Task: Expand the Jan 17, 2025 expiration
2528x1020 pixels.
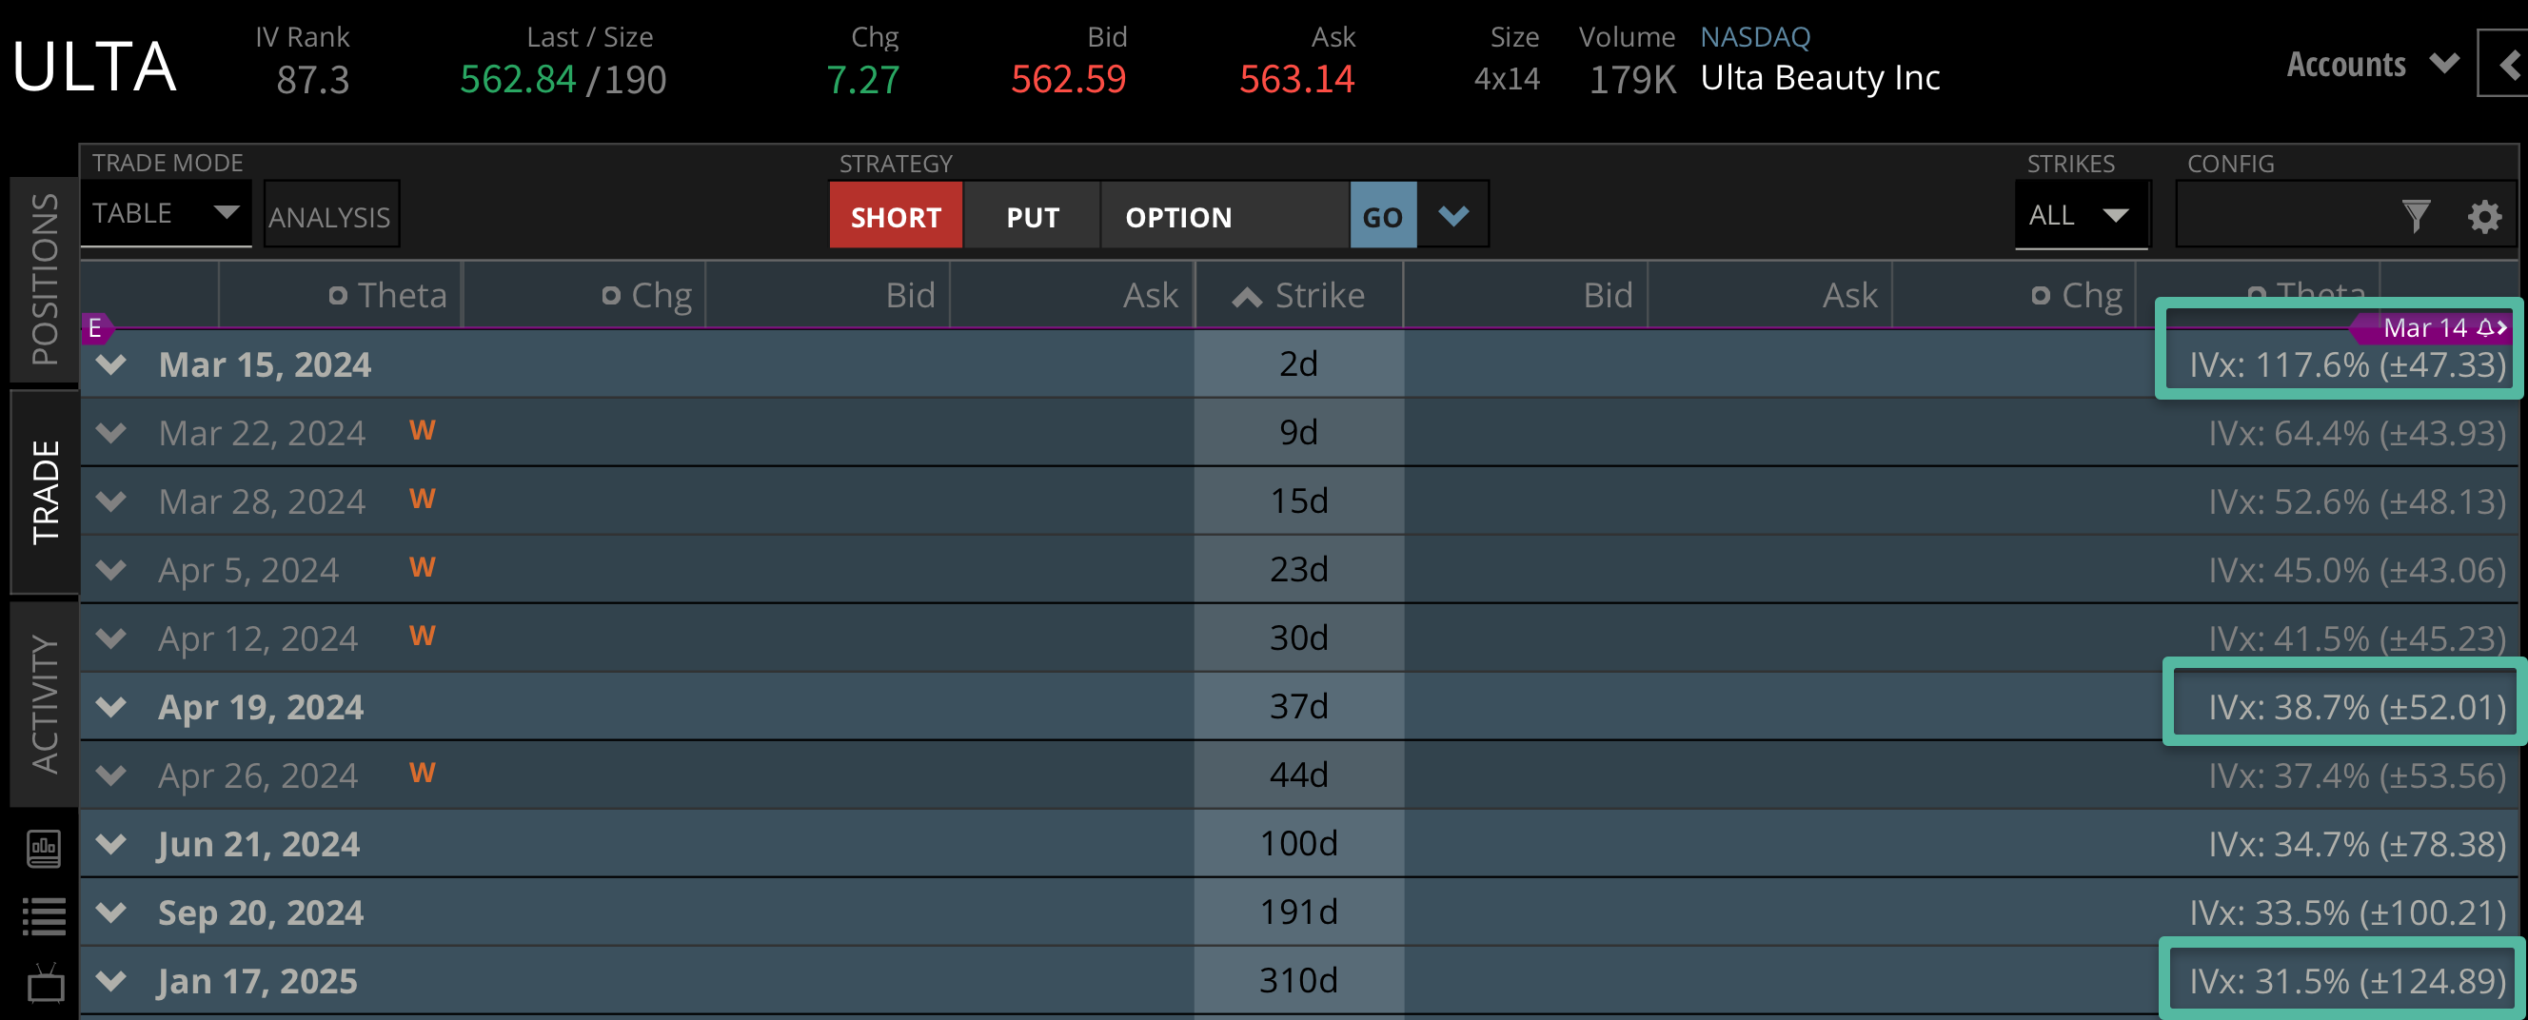Action: tap(112, 980)
